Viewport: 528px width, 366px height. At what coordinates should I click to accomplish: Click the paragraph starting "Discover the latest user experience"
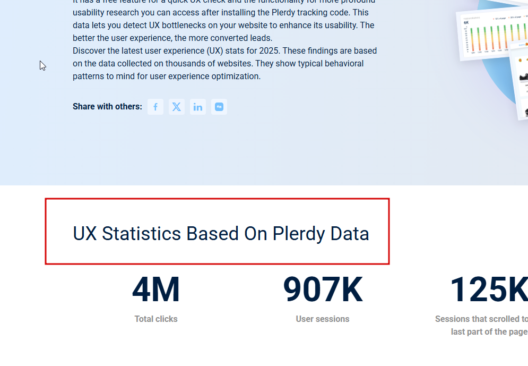pos(224,63)
